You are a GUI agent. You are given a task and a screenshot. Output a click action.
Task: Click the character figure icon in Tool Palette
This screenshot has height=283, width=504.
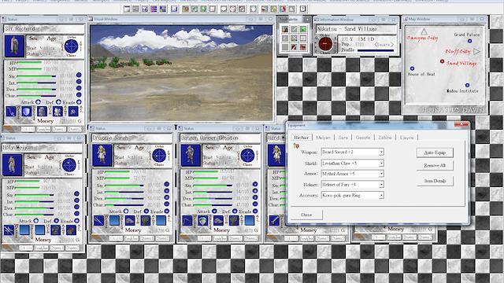click(x=285, y=29)
